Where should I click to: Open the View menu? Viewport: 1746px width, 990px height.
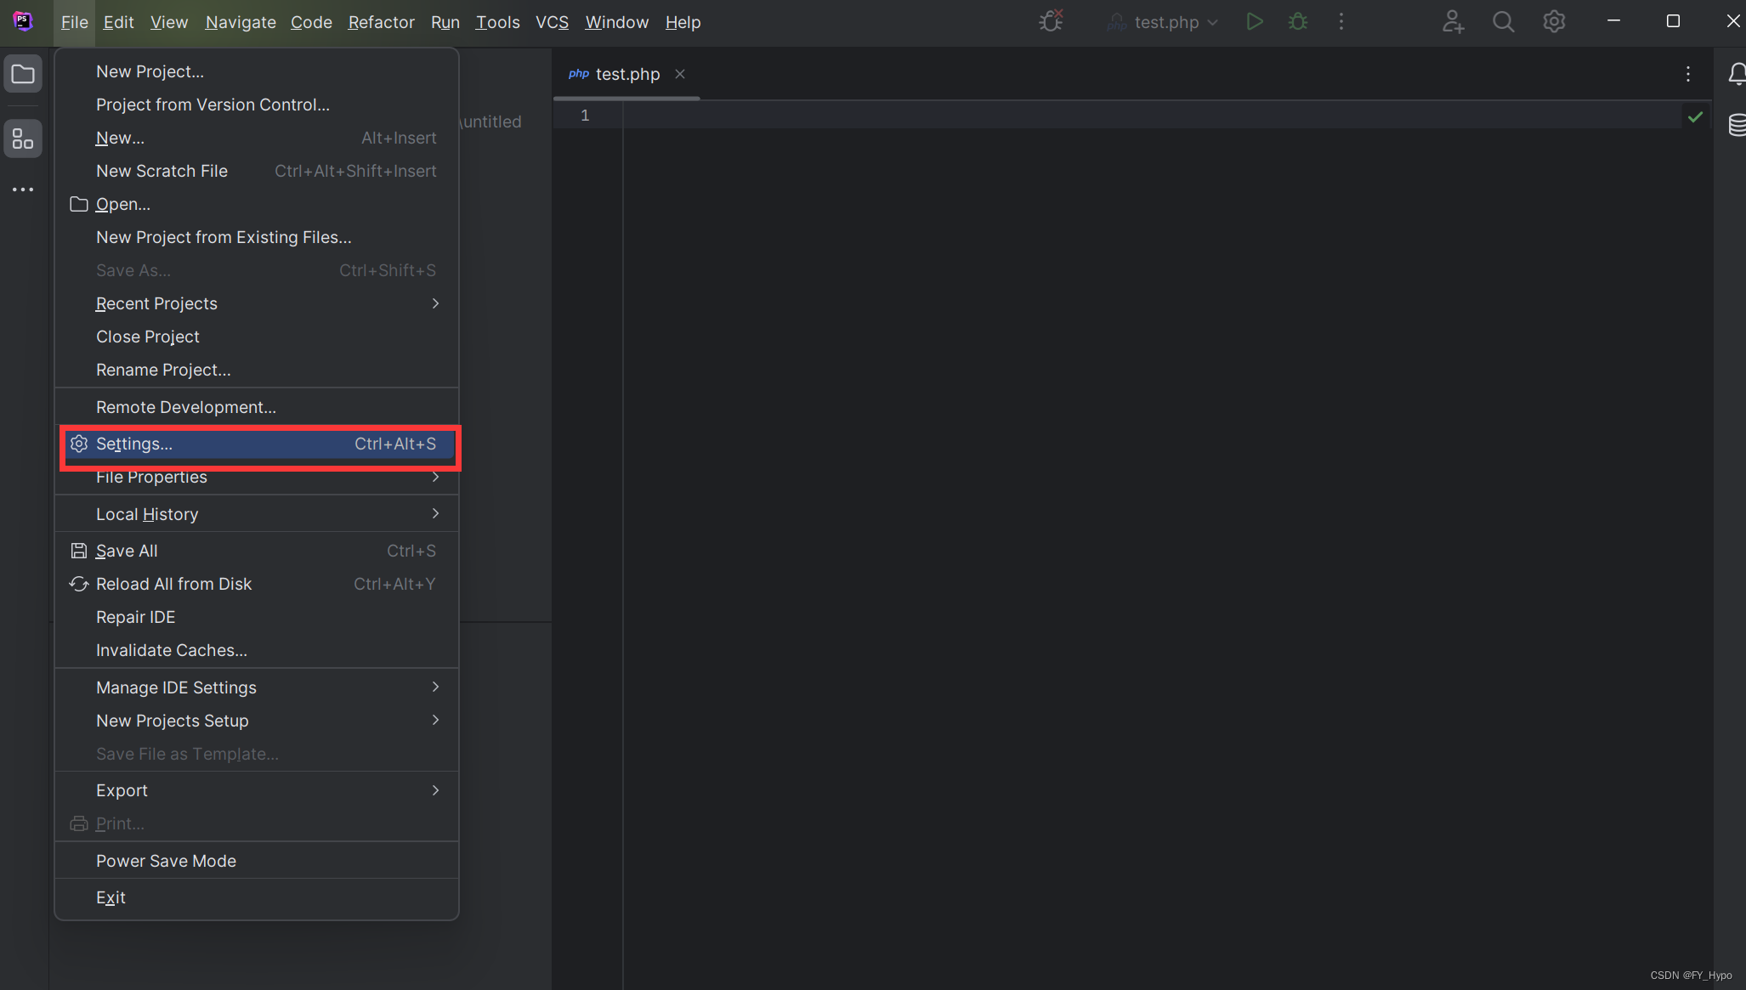(169, 22)
